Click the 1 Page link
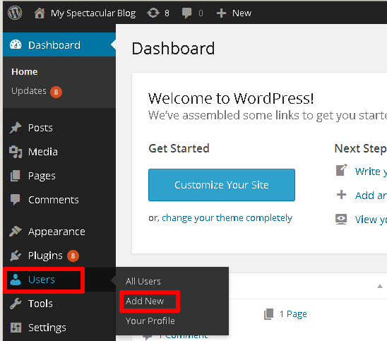 click(x=293, y=314)
